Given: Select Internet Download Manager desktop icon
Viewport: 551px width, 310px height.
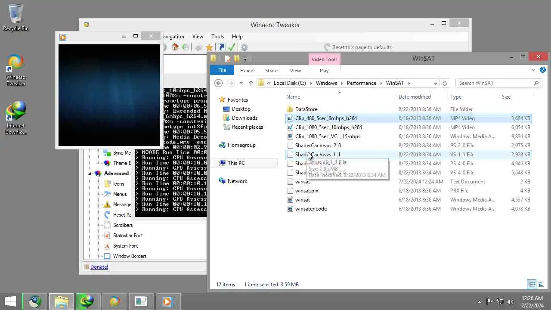Looking at the screenshot, I should point(16,118).
